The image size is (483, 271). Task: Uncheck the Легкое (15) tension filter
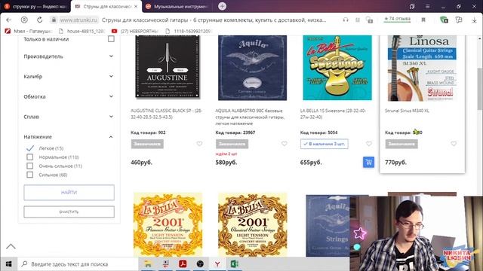[30, 148]
